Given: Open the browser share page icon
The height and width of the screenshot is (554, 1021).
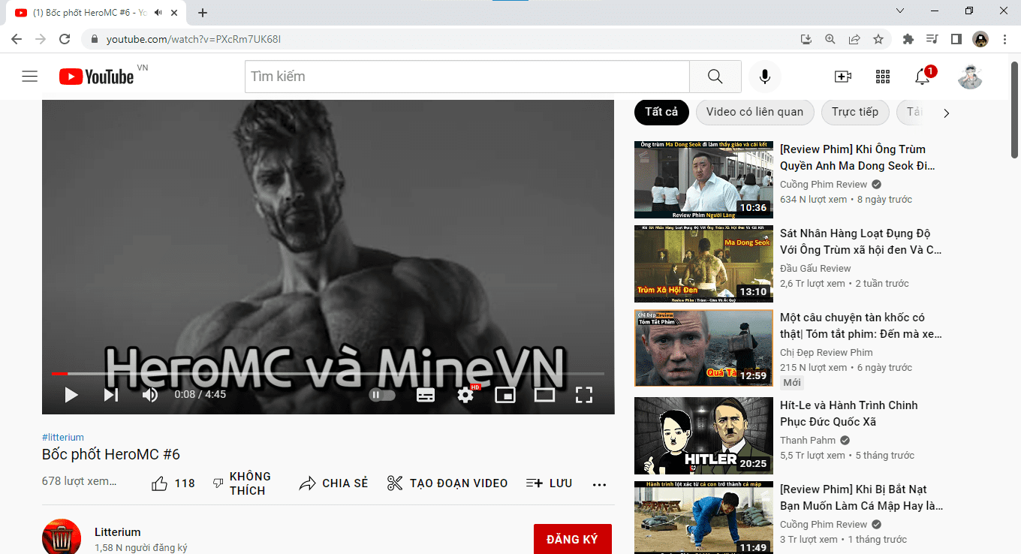Looking at the screenshot, I should 854,39.
